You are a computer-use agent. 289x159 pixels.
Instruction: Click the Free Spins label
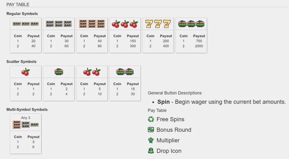pyautogui.click(x=170, y=119)
